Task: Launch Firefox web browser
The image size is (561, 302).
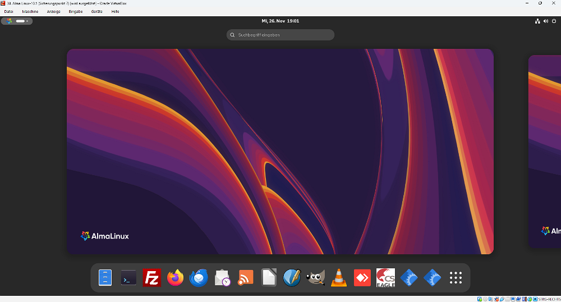Action: pos(176,278)
